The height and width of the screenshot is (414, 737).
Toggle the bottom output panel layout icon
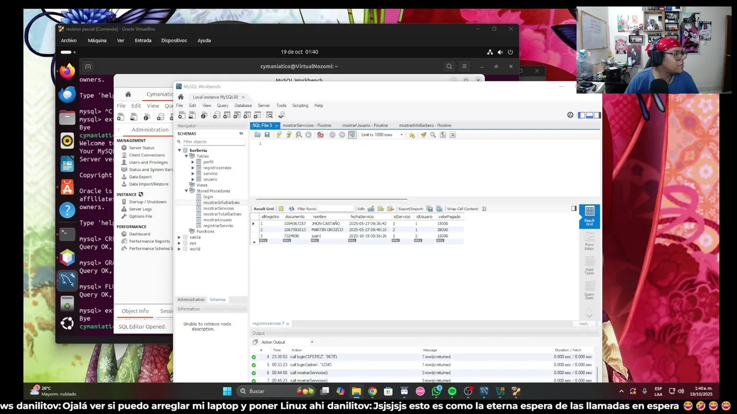point(590,115)
